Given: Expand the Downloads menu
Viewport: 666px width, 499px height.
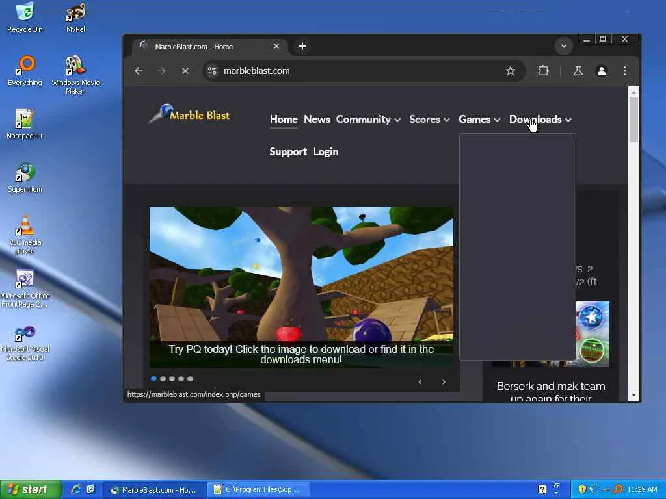Looking at the screenshot, I should 540,120.
